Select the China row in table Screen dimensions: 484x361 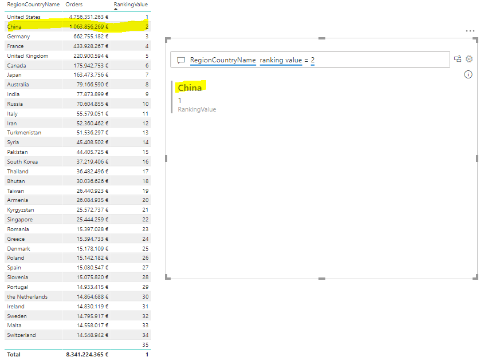click(78, 26)
